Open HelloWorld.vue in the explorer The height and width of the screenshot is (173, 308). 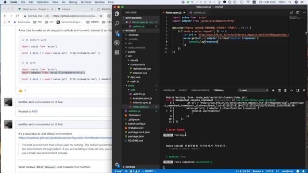point(141,69)
